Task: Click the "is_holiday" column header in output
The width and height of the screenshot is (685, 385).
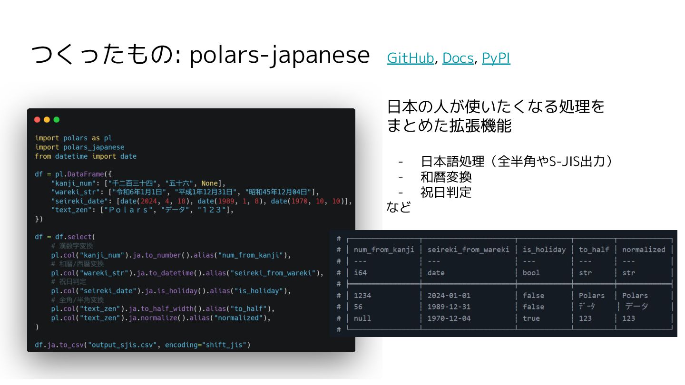Action: tap(544, 250)
